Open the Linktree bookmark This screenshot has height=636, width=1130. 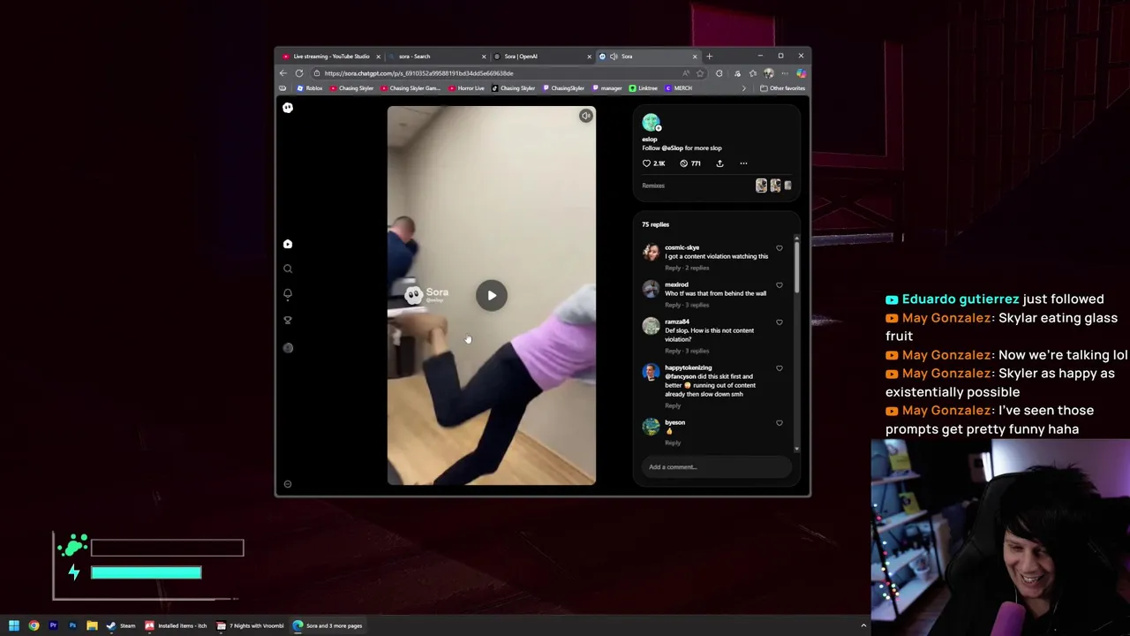[644, 88]
